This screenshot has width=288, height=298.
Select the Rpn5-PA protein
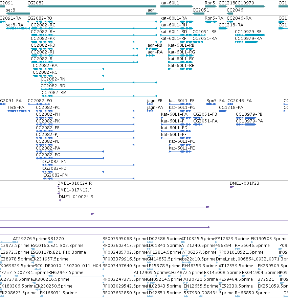coord(212,104)
